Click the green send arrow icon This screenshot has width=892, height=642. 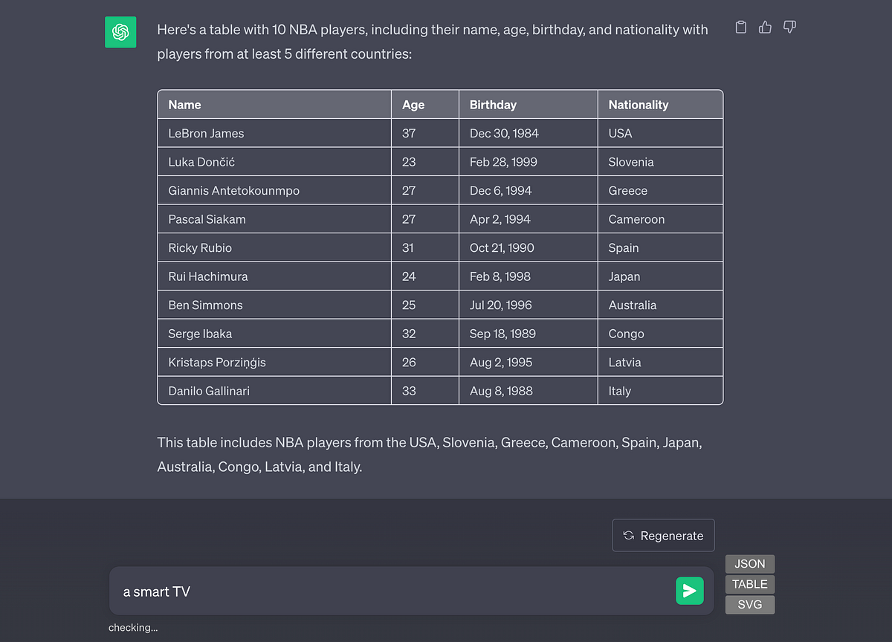[x=689, y=591]
